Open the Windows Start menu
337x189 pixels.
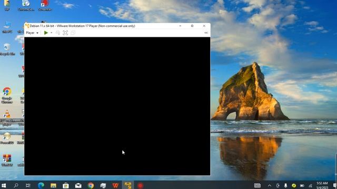(x=4, y=185)
